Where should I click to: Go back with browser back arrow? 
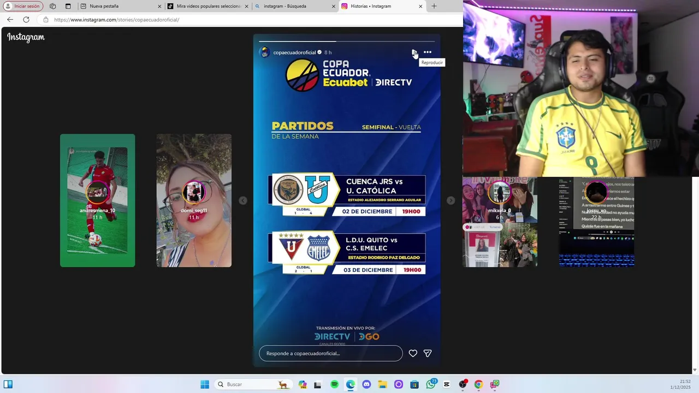[x=10, y=20]
